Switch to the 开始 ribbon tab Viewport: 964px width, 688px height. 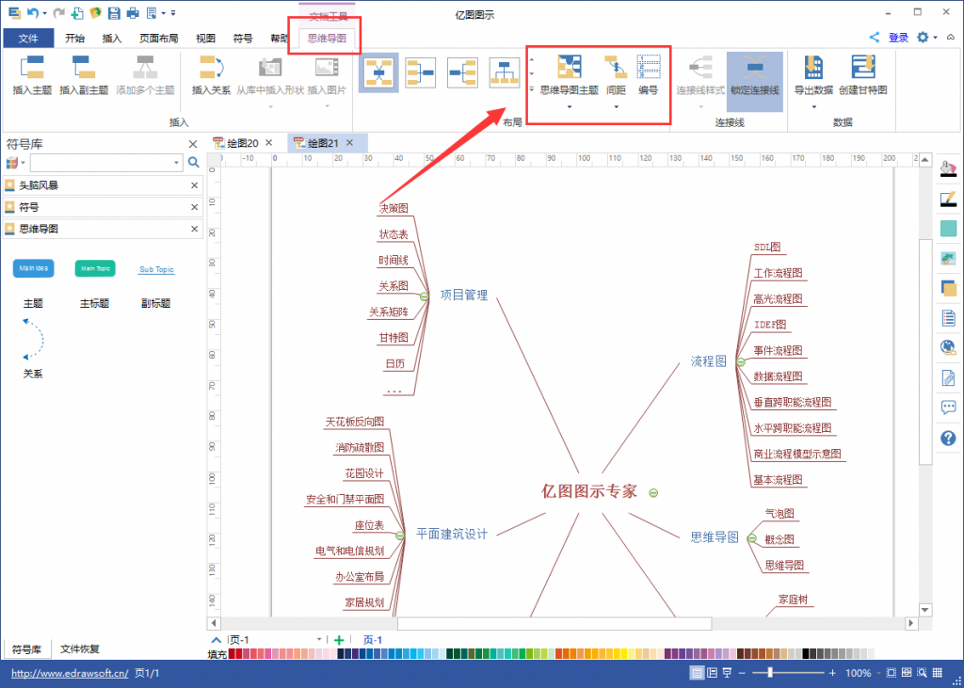[x=75, y=39]
